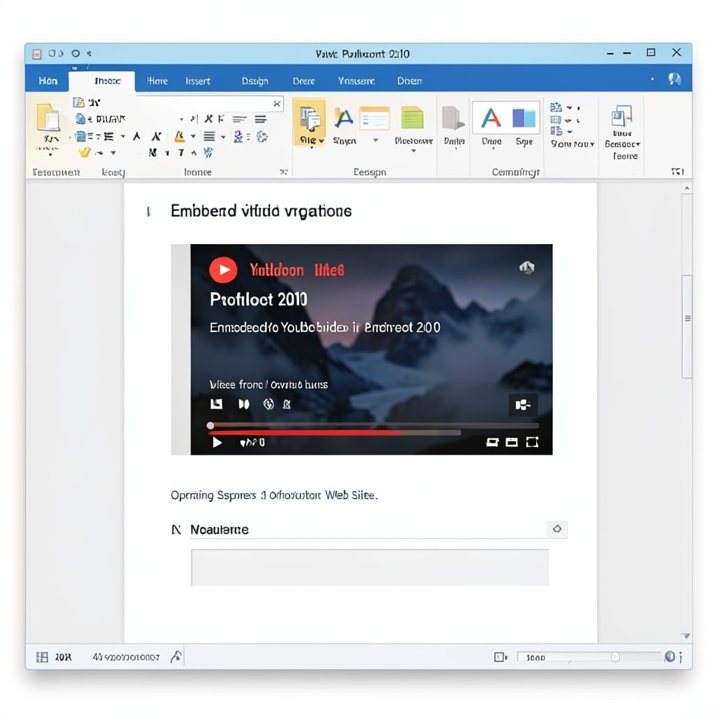This screenshot has width=714, height=714.
Task: Toggle the italic slanted A button
Action: [x=156, y=136]
